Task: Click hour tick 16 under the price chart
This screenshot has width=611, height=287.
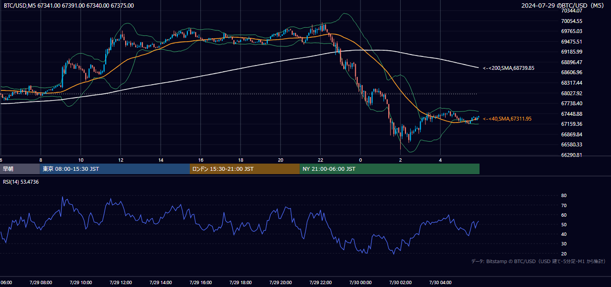Action: tap(201, 160)
